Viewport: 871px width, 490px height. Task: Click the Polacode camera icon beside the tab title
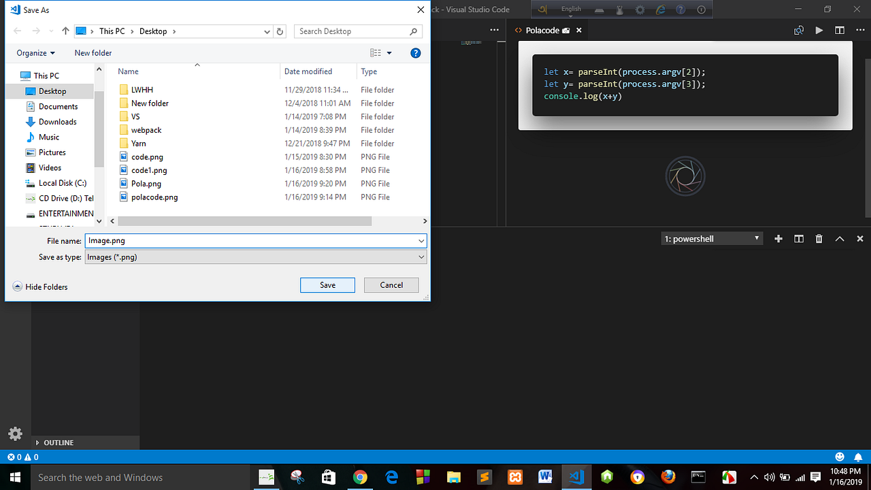coord(567,30)
